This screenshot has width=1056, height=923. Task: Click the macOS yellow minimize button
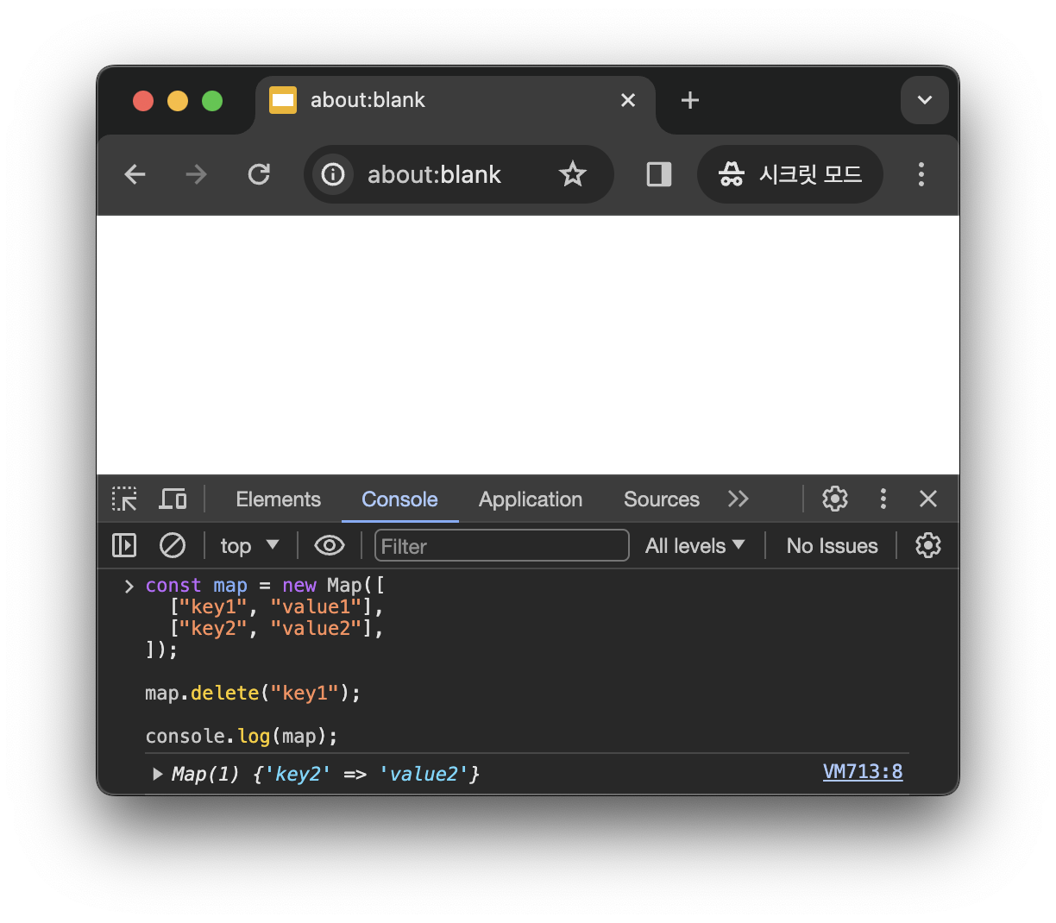178,101
